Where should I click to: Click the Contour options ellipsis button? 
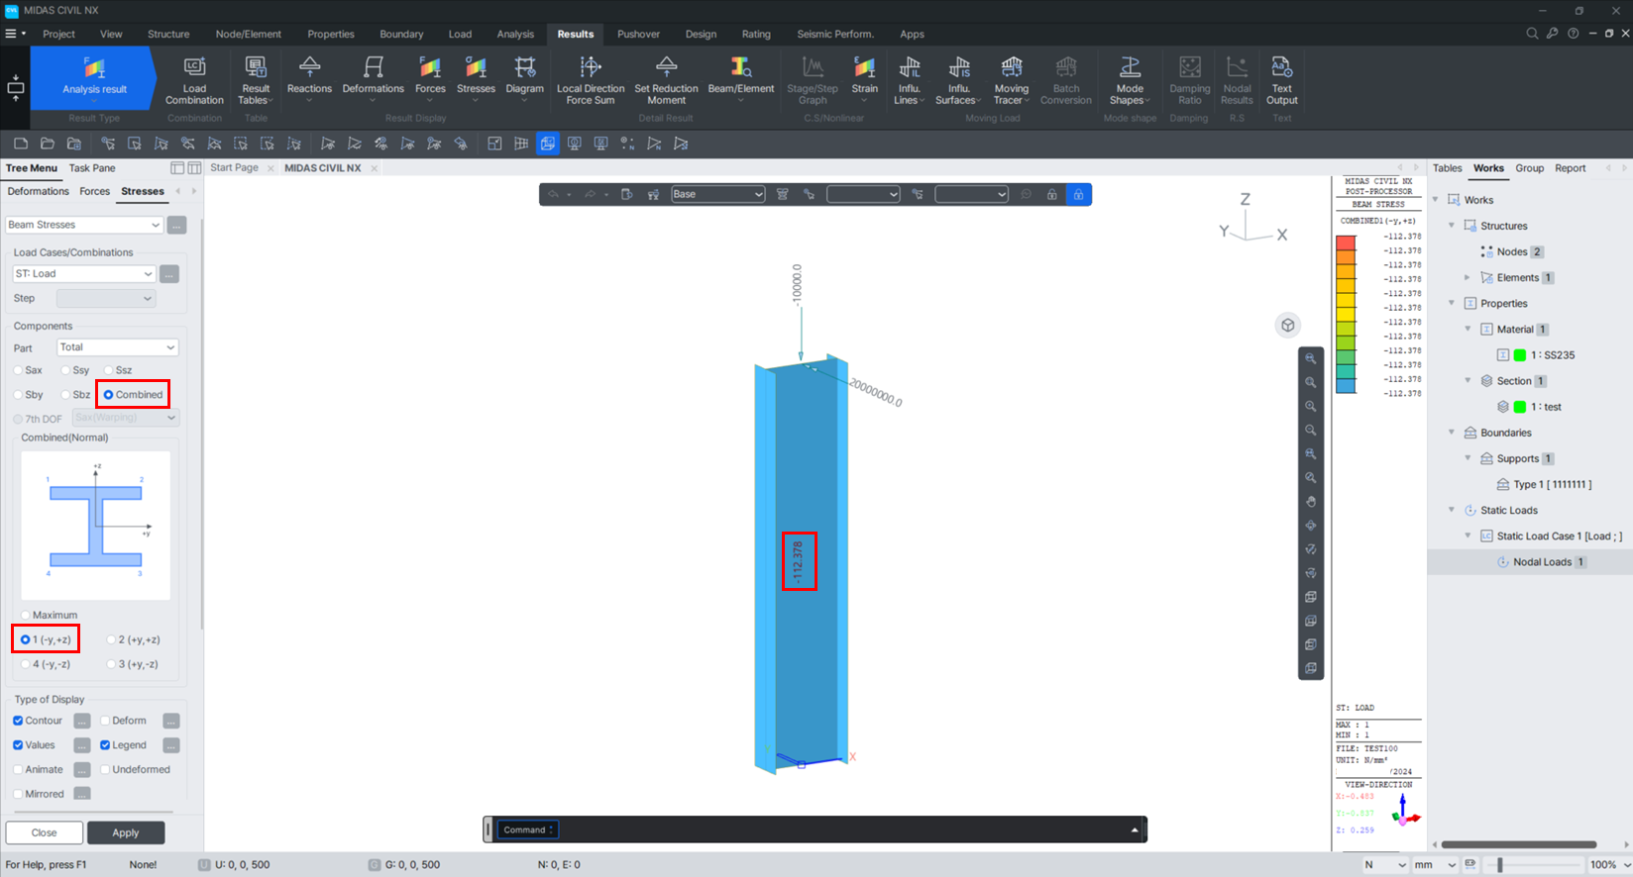click(x=82, y=721)
